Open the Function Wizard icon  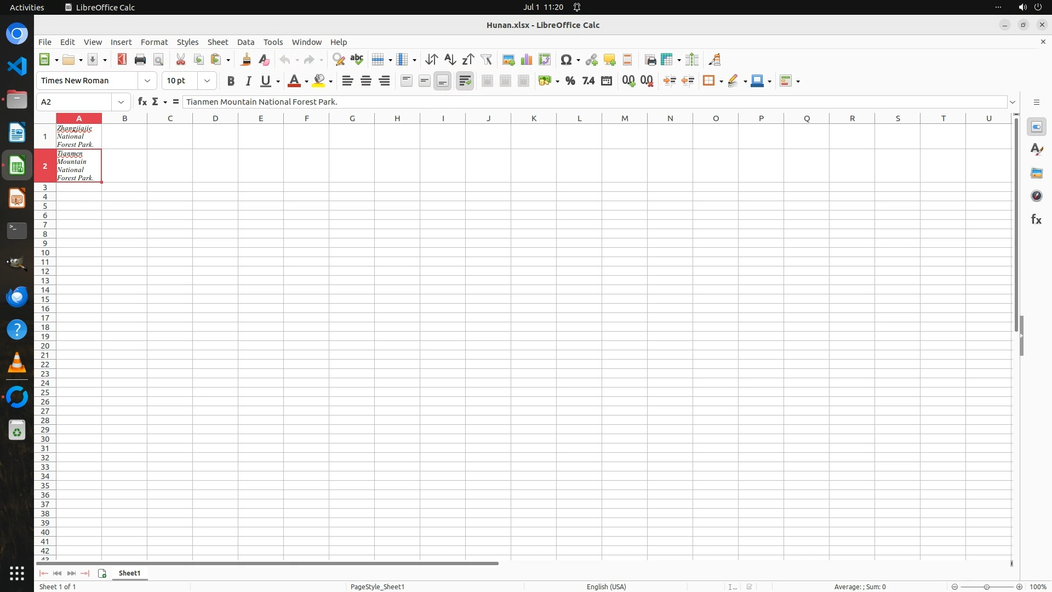[142, 102]
